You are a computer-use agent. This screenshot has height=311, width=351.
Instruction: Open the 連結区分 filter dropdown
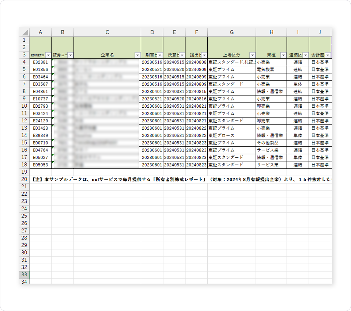[305, 55]
